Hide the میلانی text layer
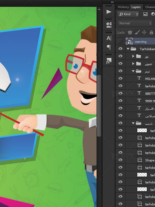Screen dimensions: 155x207 120,115
